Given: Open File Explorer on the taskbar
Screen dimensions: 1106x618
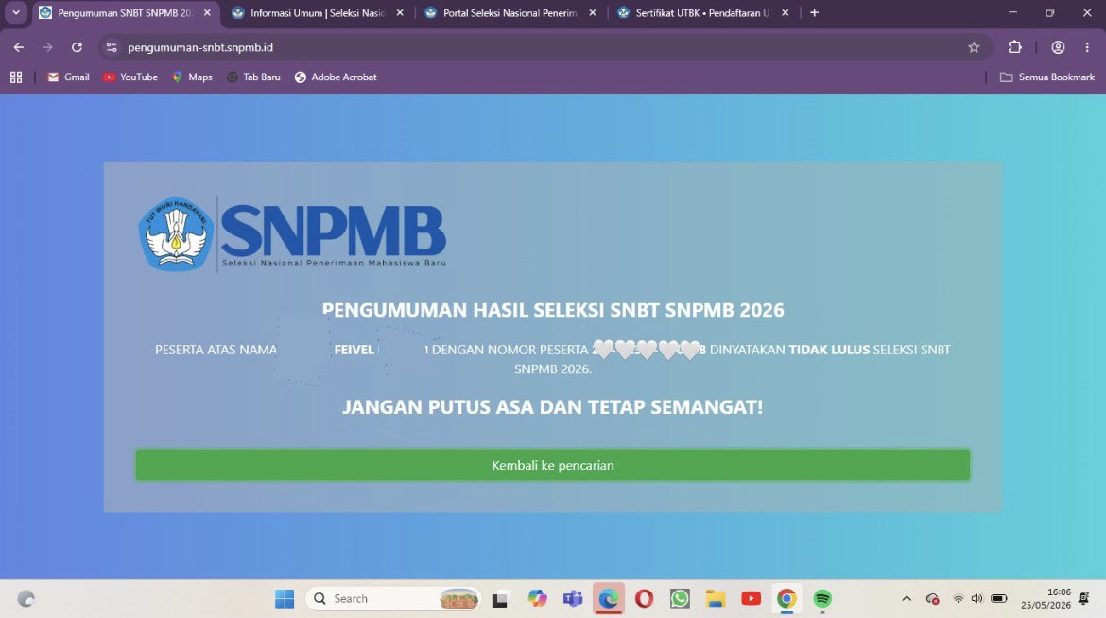Looking at the screenshot, I should coord(716,599).
